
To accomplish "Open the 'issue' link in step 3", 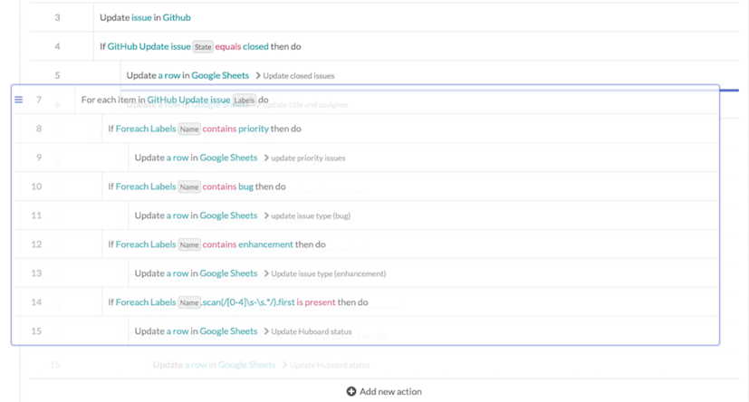I will [x=141, y=18].
